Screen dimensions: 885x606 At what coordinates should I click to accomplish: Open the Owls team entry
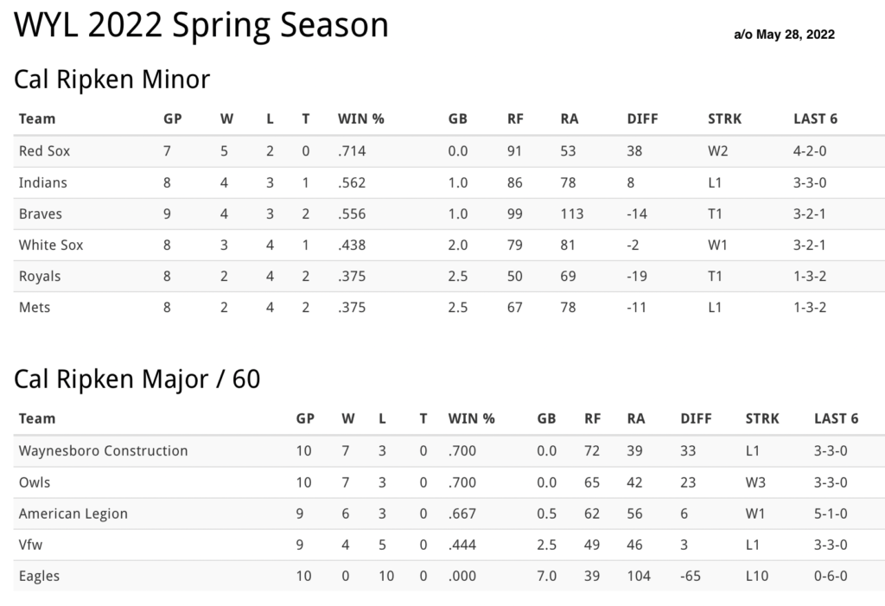click(35, 482)
